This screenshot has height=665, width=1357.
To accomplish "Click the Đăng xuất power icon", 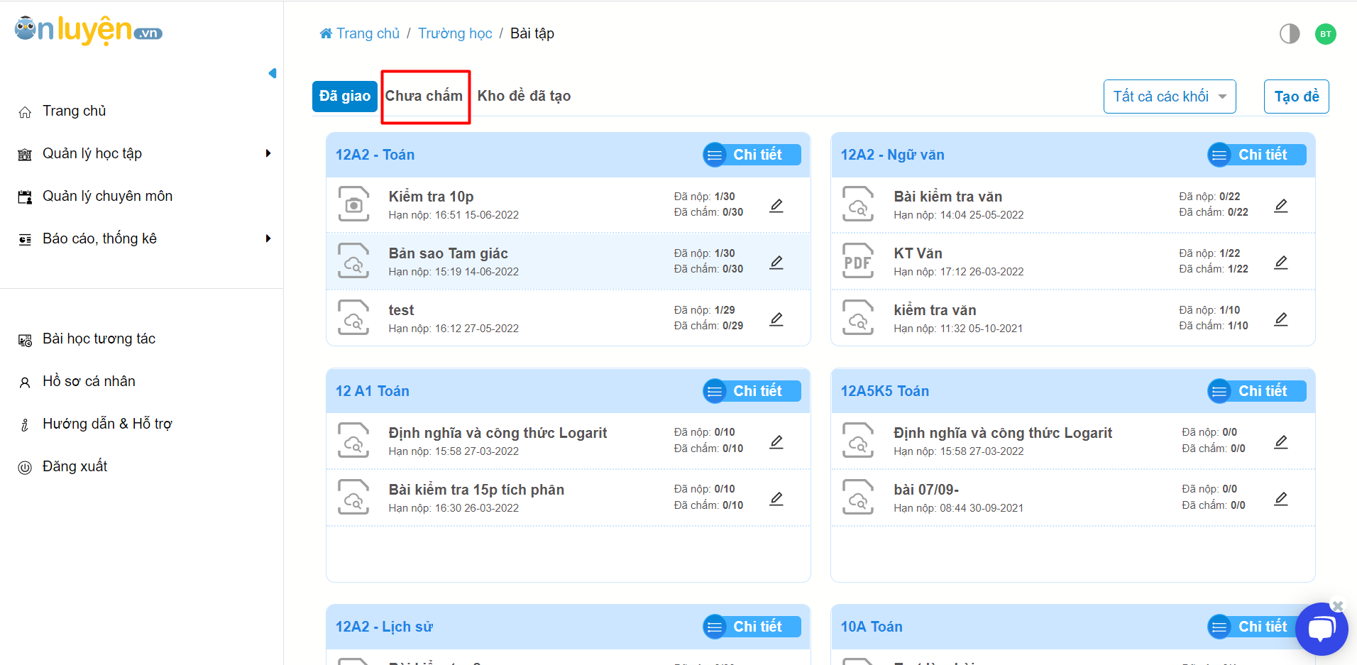I will coord(25,468).
